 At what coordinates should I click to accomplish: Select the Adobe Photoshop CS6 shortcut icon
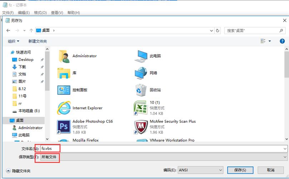[64, 127]
